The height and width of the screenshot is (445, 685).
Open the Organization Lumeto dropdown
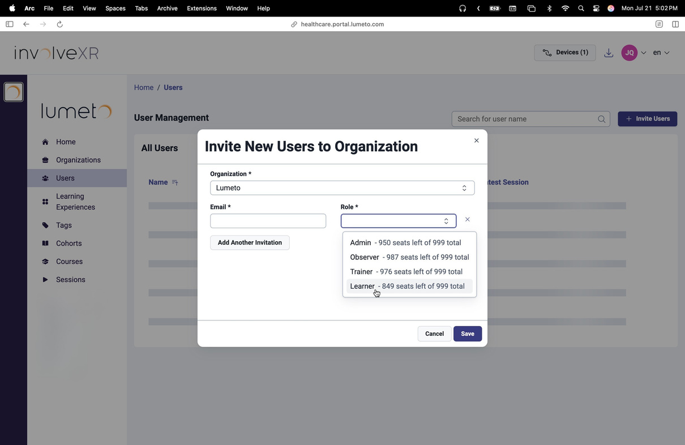[342, 188]
